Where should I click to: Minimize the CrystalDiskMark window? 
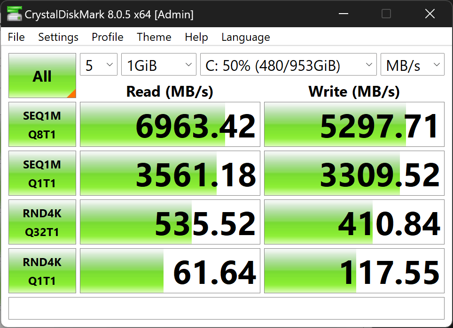pyautogui.click(x=343, y=14)
